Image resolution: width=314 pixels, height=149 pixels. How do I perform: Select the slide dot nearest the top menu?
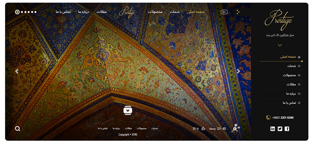[x=35, y=12]
